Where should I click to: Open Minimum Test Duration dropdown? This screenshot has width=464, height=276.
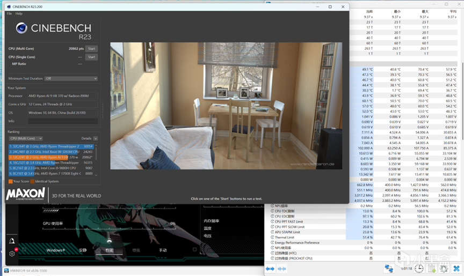[71, 79]
